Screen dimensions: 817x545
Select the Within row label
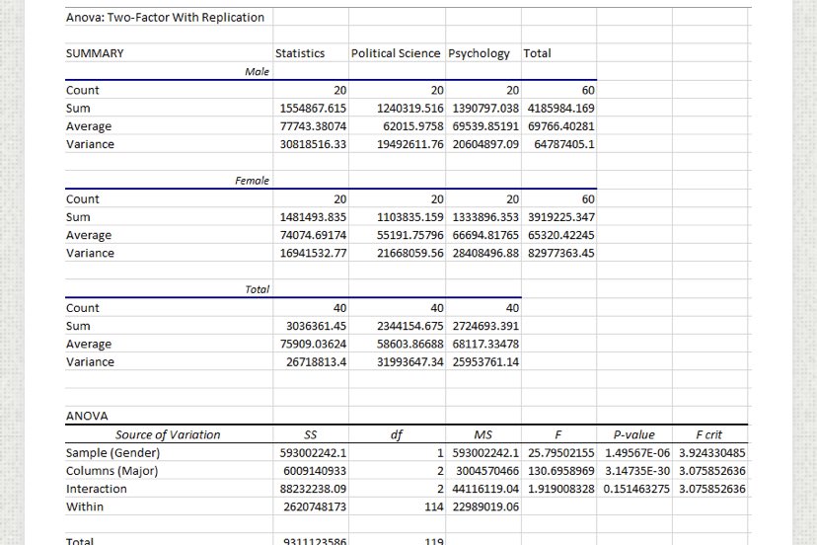(85, 506)
